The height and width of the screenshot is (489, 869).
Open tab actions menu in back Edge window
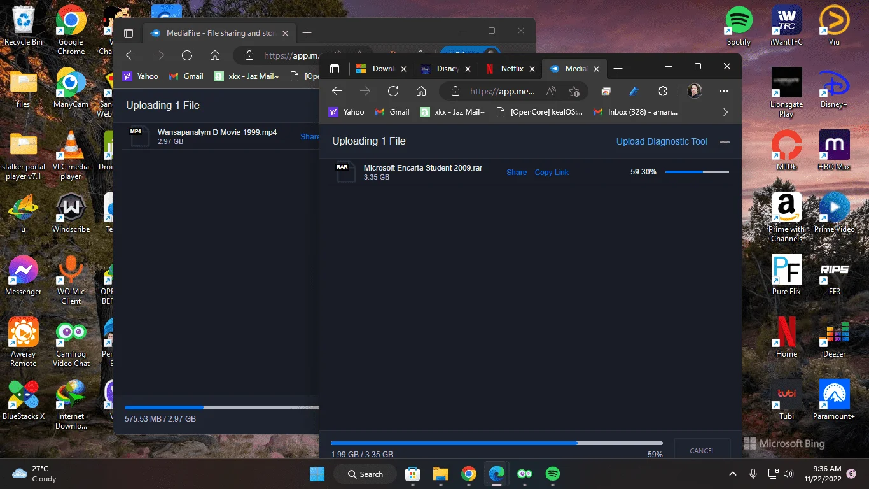tap(129, 32)
